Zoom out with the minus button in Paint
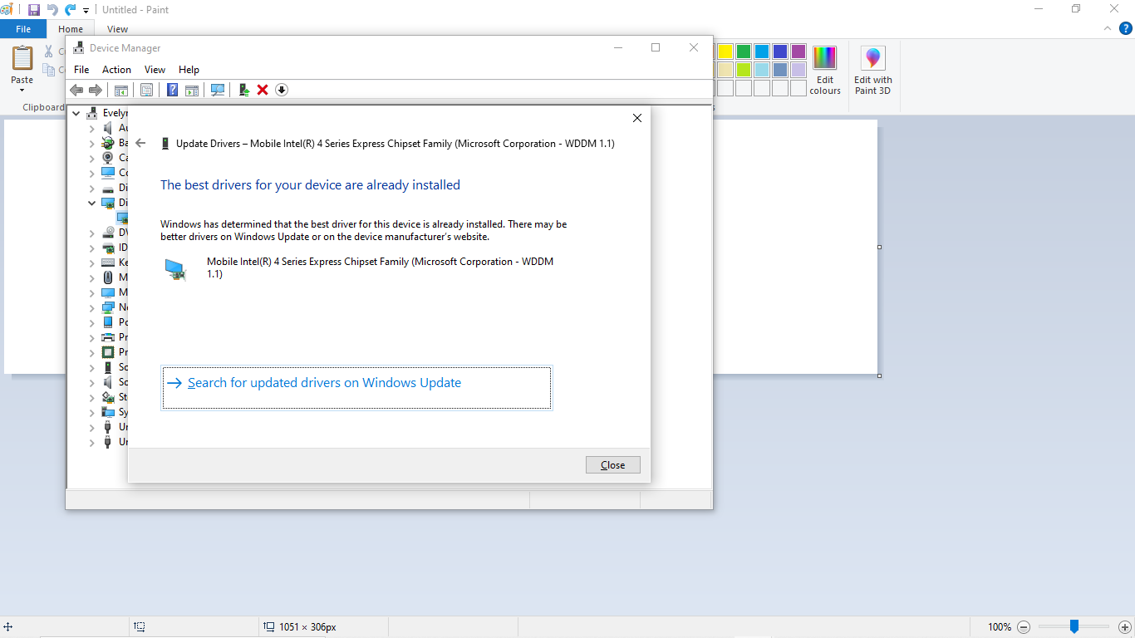 point(1024,627)
